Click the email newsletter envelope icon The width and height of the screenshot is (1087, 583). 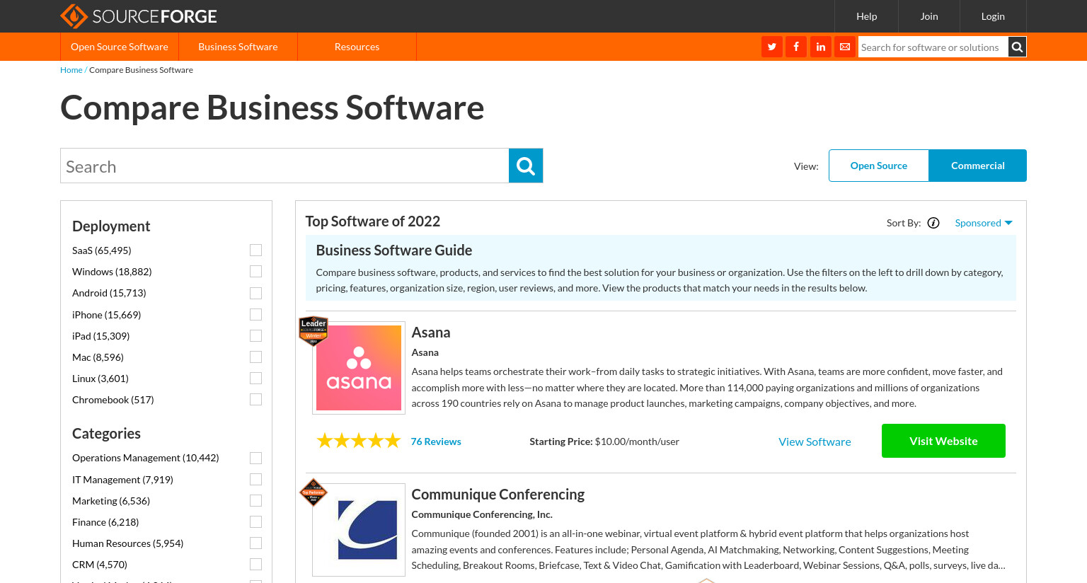[x=845, y=47]
